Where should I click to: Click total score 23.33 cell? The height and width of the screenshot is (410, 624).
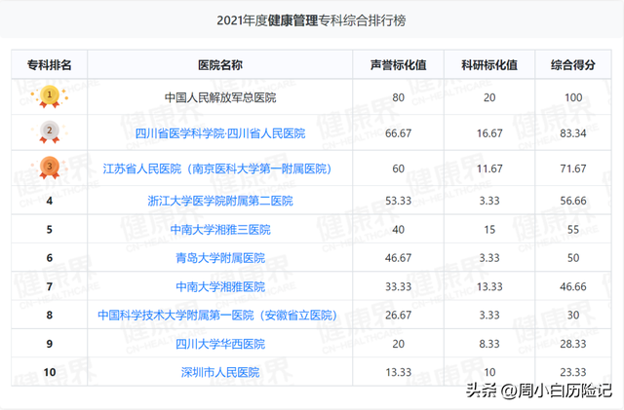pos(573,373)
